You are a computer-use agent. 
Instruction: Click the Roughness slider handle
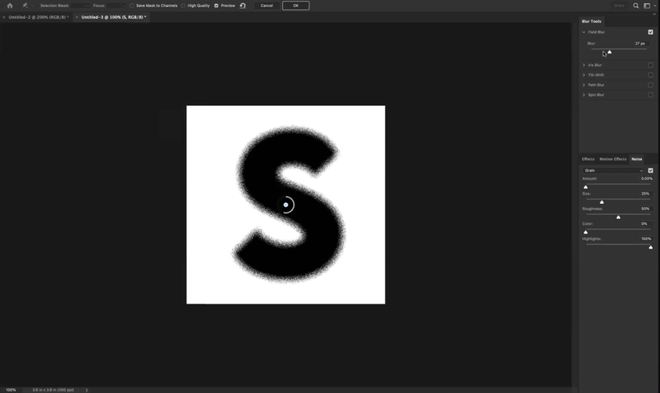click(618, 217)
